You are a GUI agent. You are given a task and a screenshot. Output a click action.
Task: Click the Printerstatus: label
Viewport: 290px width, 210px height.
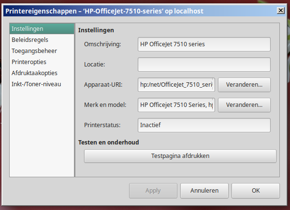tap(102, 125)
